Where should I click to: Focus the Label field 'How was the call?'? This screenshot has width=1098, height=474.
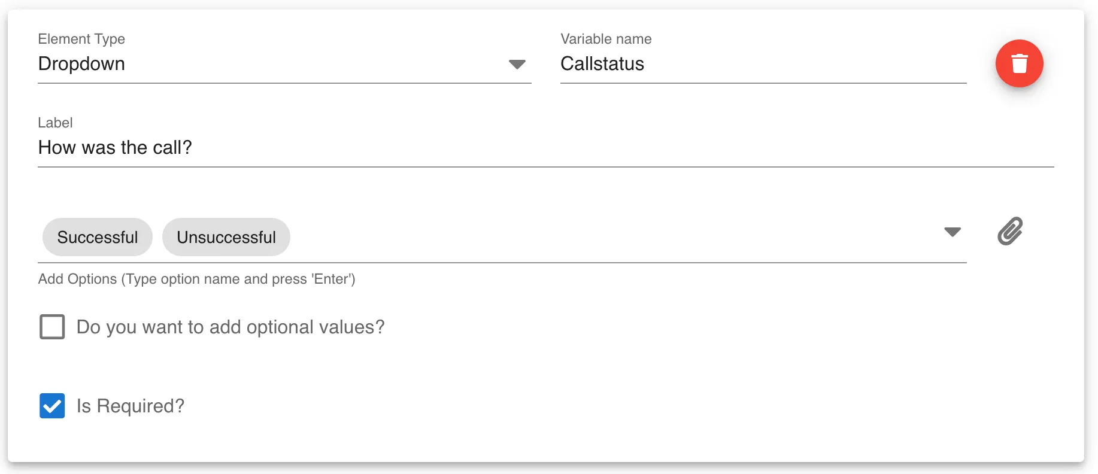(x=546, y=147)
